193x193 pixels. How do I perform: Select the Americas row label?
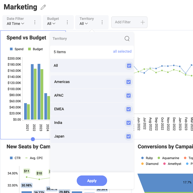point(62,82)
